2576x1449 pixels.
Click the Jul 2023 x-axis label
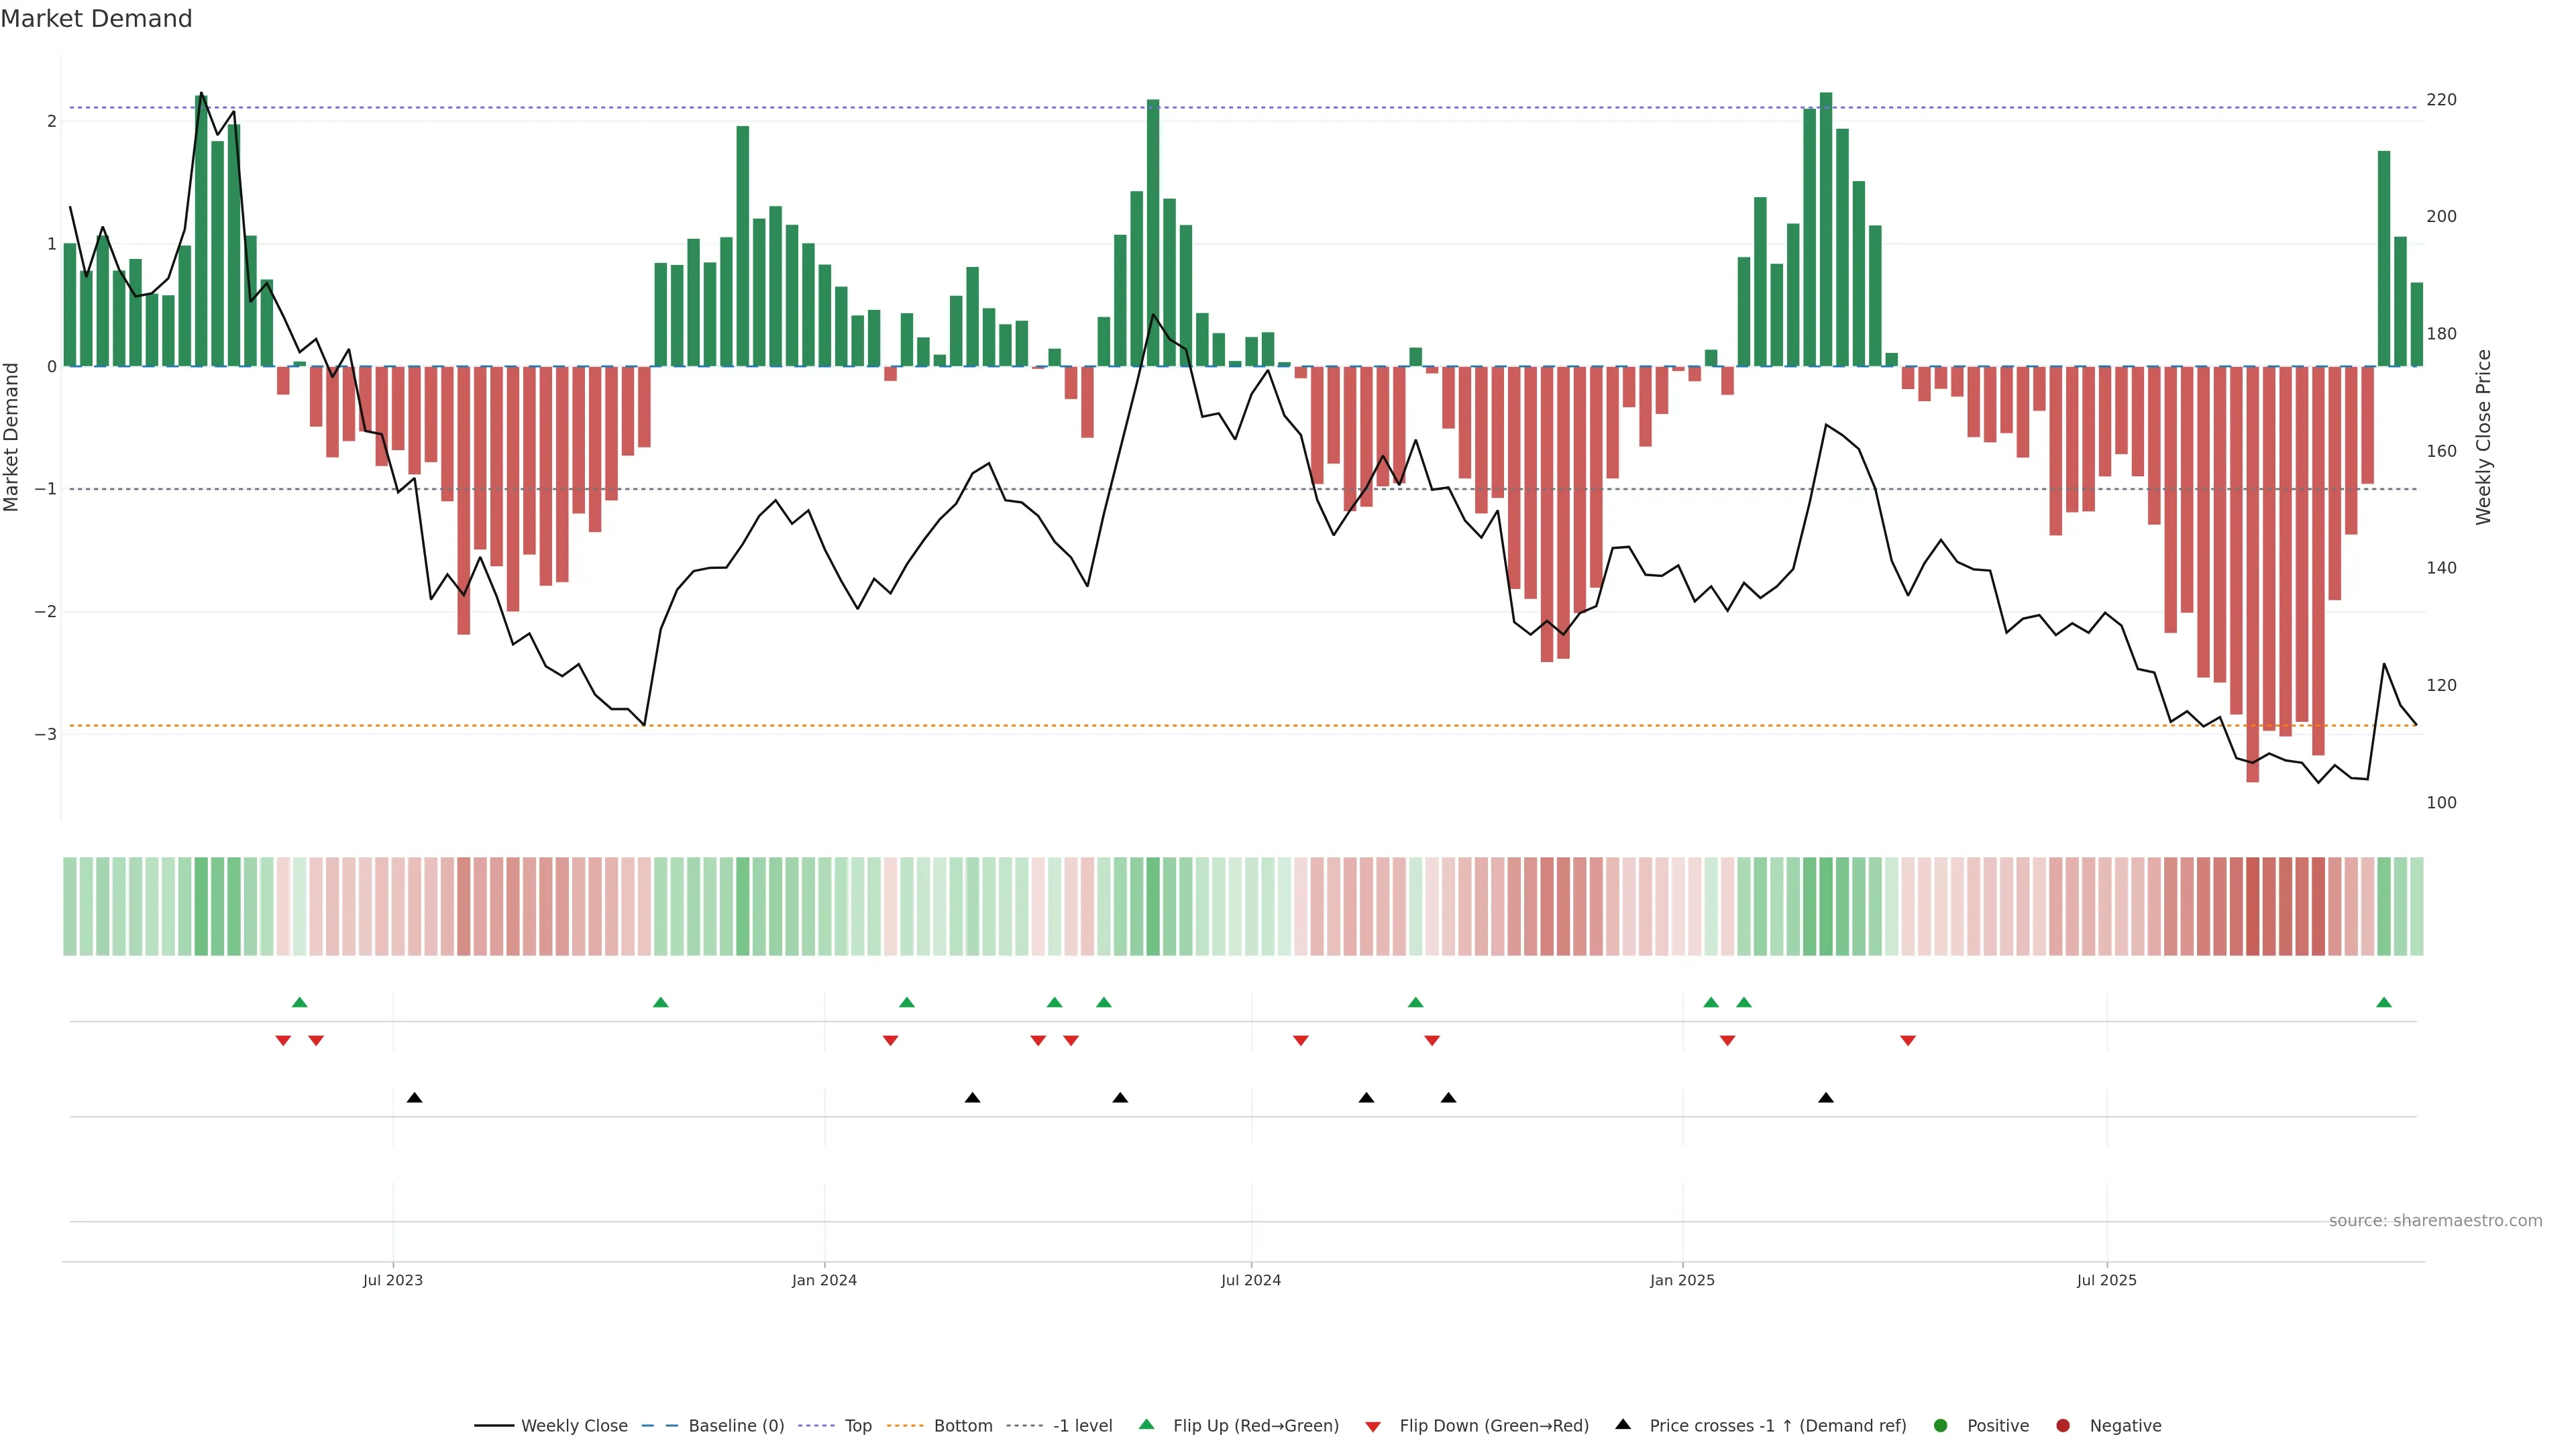click(x=393, y=1281)
